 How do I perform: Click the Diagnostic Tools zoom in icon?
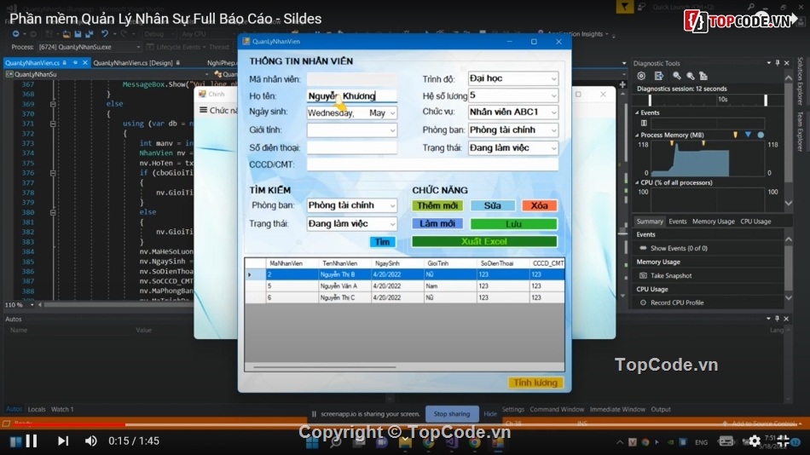(679, 76)
